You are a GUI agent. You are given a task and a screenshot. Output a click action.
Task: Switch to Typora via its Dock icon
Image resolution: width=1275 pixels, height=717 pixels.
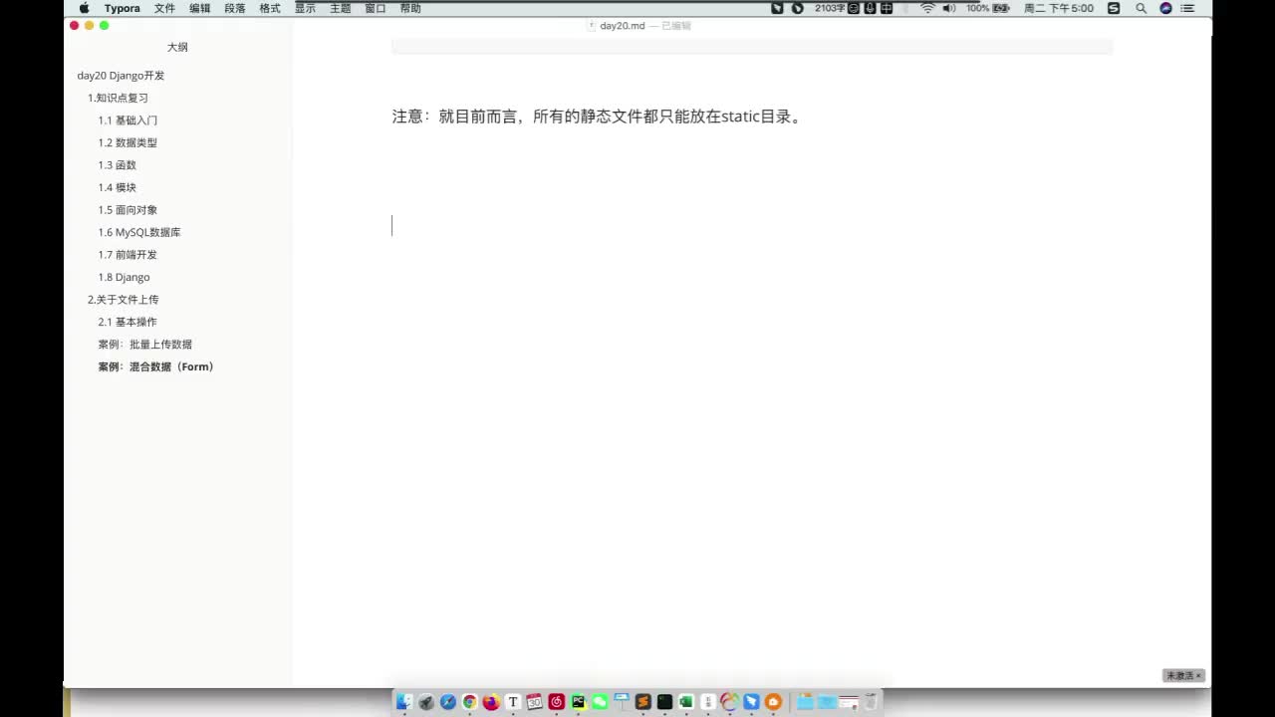[513, 702]
